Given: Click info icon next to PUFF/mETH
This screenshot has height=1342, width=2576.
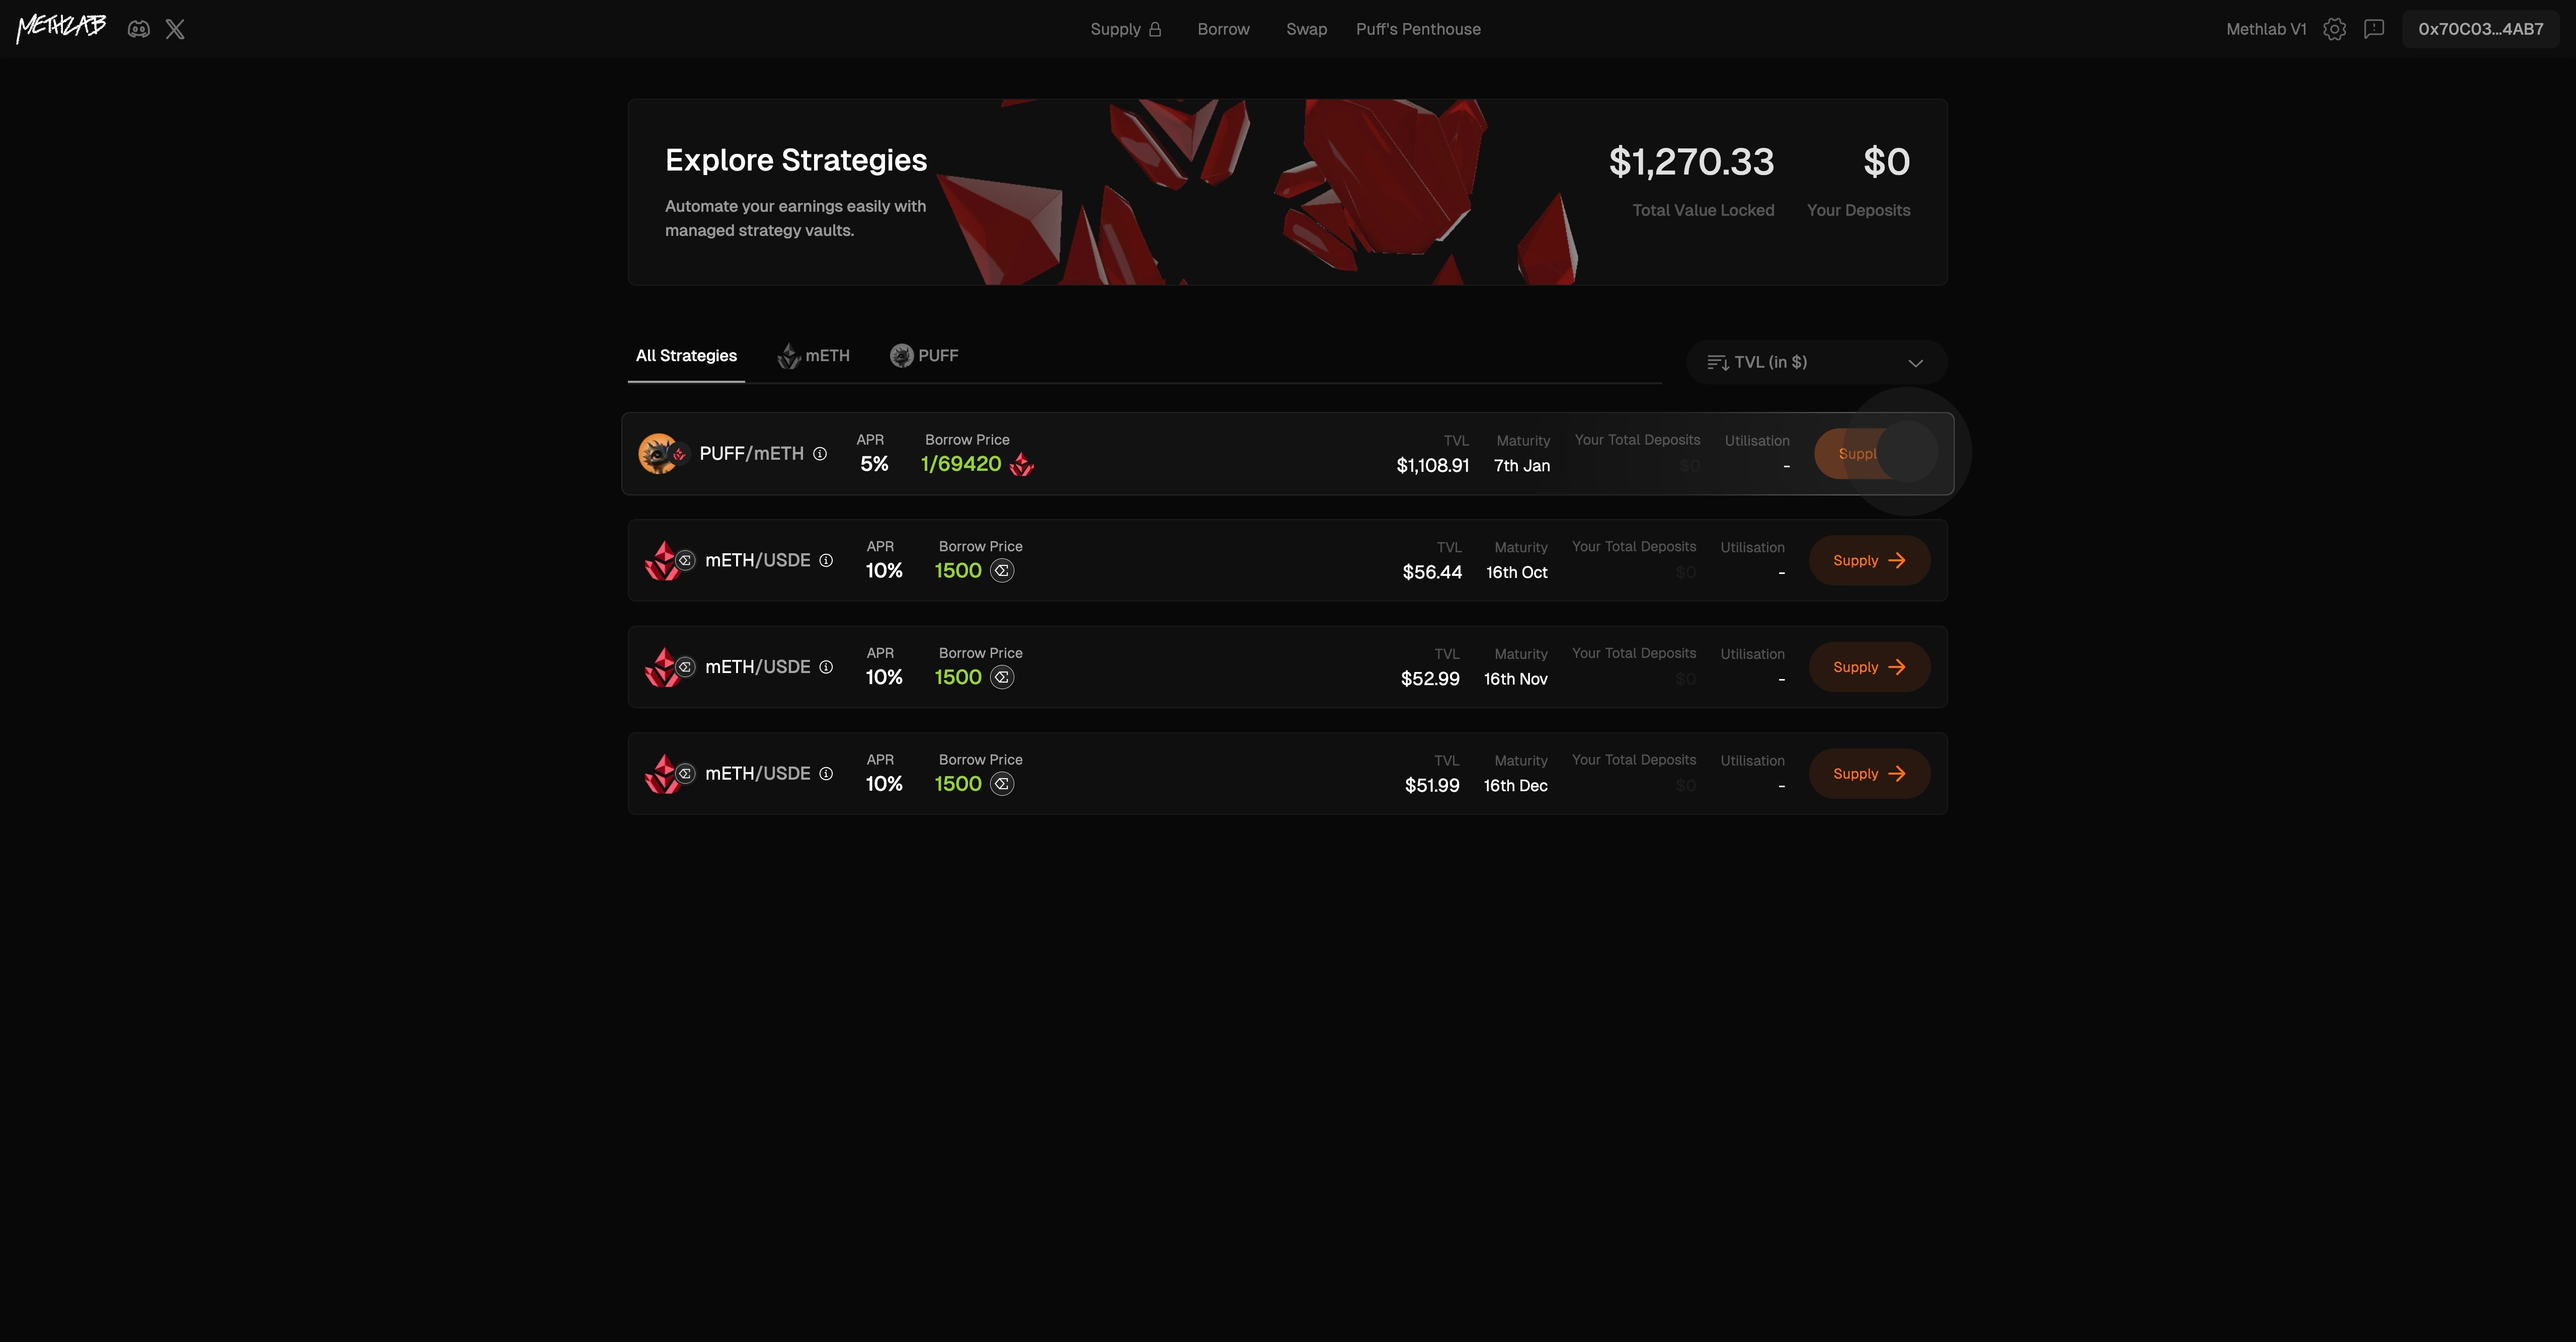Looking at the screenshot, I should tap(820, 454).
